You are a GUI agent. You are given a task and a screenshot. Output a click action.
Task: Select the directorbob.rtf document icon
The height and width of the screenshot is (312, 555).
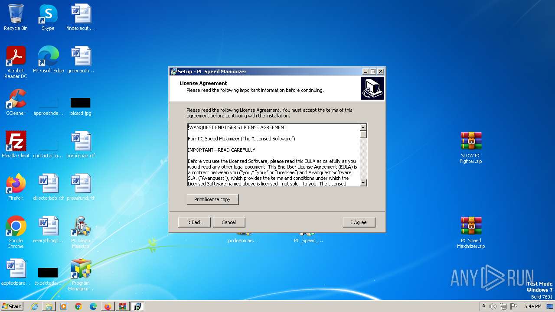tap(48, 187)
